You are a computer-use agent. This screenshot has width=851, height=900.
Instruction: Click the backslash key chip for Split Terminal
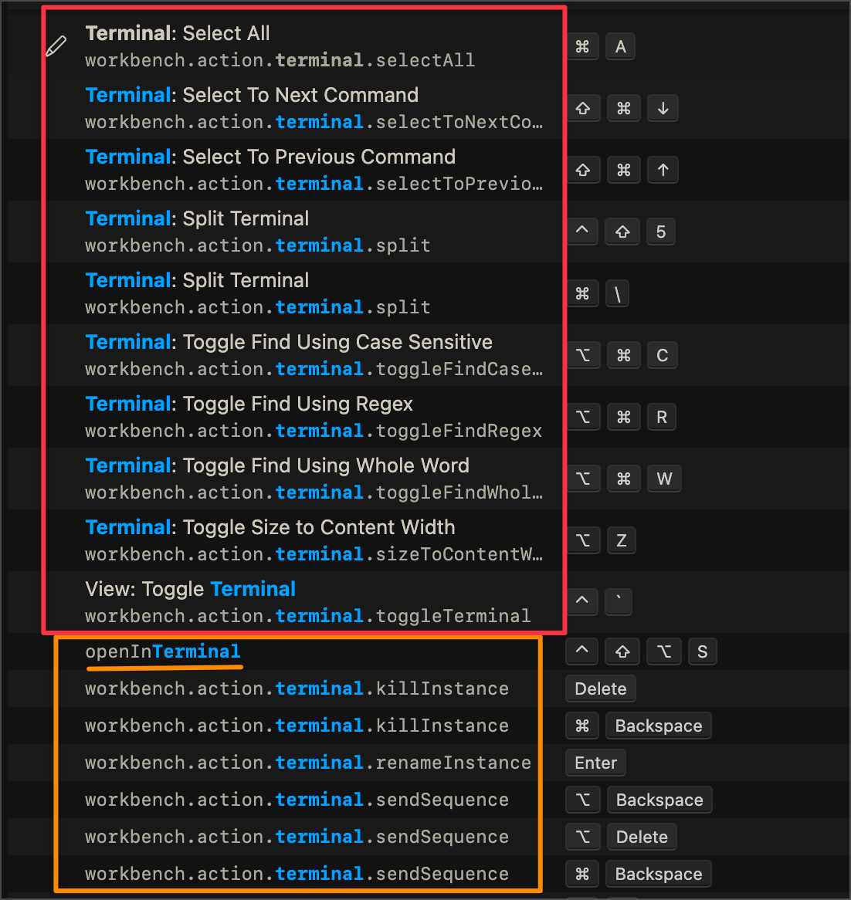click(617, 293)
